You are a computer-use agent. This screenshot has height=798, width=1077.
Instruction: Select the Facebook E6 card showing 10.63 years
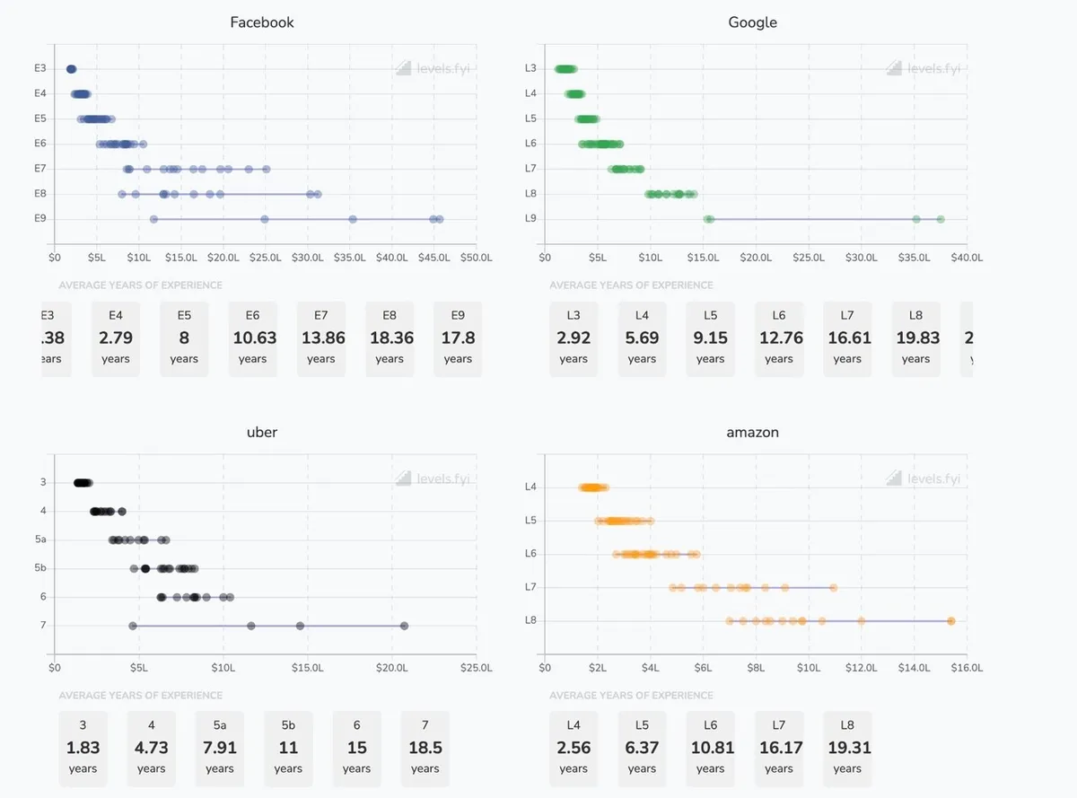252,338
